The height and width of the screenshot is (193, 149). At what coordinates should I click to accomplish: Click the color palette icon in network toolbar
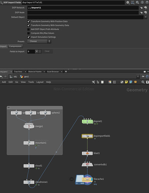coord(110,82)
